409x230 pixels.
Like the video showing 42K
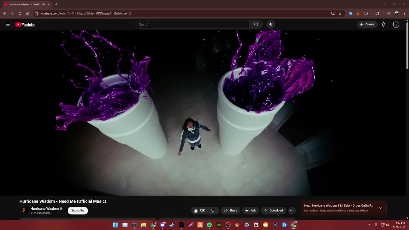[x=199, y=211]
